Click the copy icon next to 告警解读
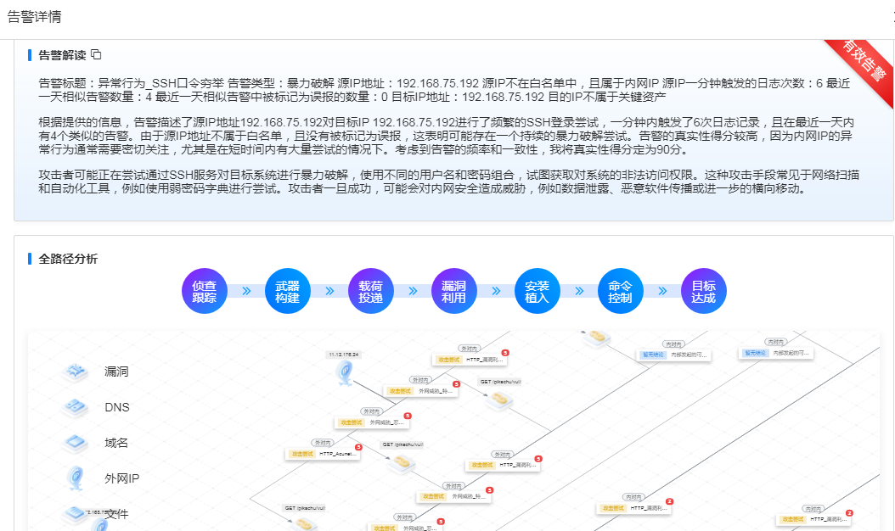This screenshot has width=895, height=531. [96, 53]
